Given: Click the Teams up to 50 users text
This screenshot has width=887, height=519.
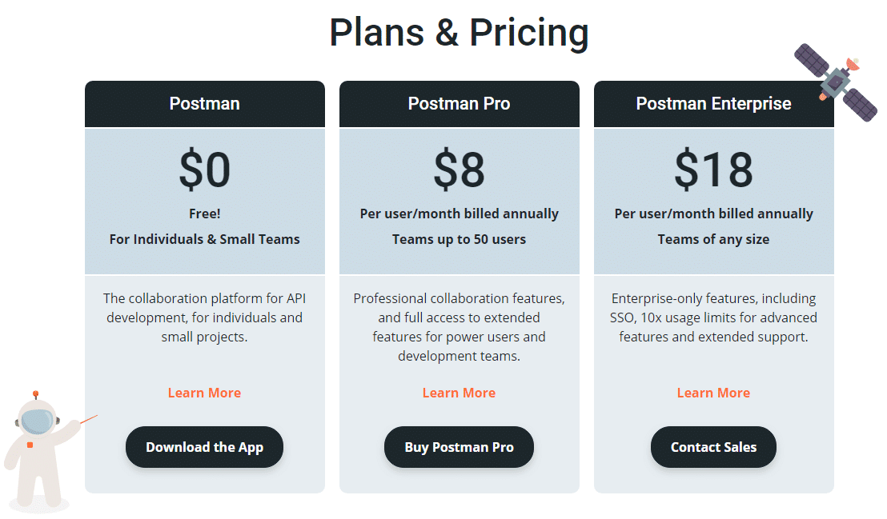Looking at the screenshot, I should pos(459,238).
